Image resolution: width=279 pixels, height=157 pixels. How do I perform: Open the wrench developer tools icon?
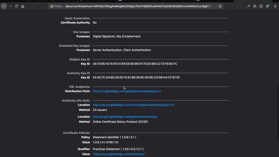[249, 6]
